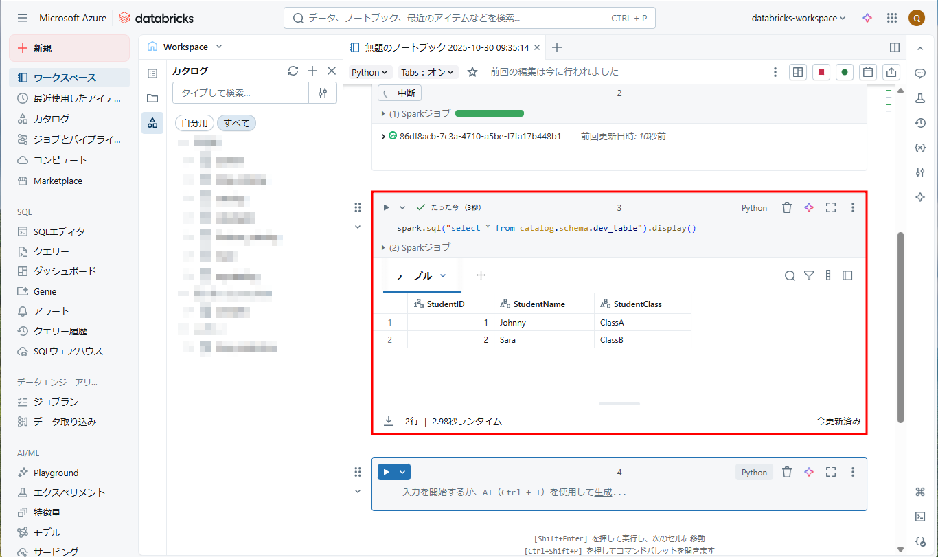938x557 pixels.
Task: Click the catalog search input field
Action: [x=241, y=93]
